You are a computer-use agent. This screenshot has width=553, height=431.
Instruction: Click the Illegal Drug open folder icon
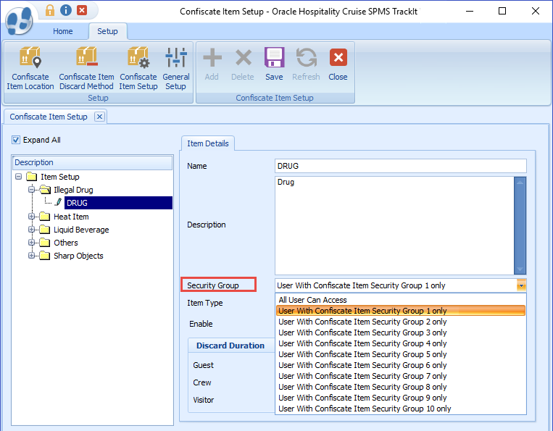[x=45, y=190]
